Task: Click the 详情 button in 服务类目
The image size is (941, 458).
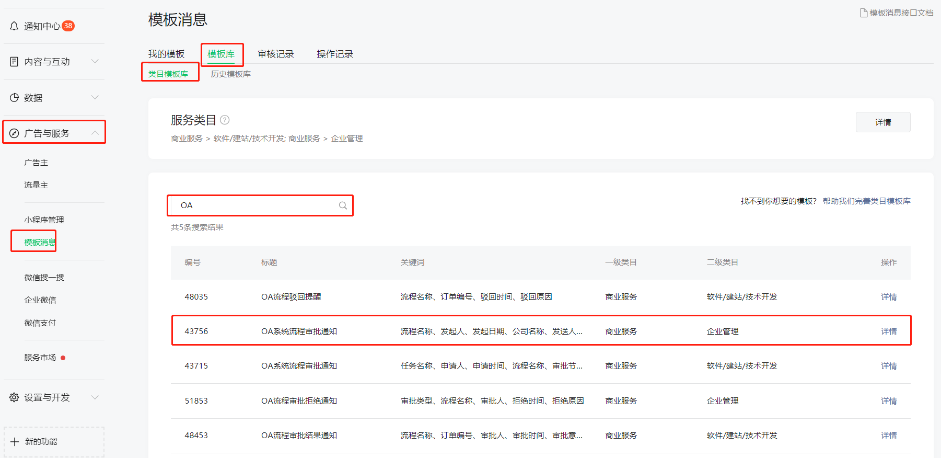Action: click(x=882, y=122)
